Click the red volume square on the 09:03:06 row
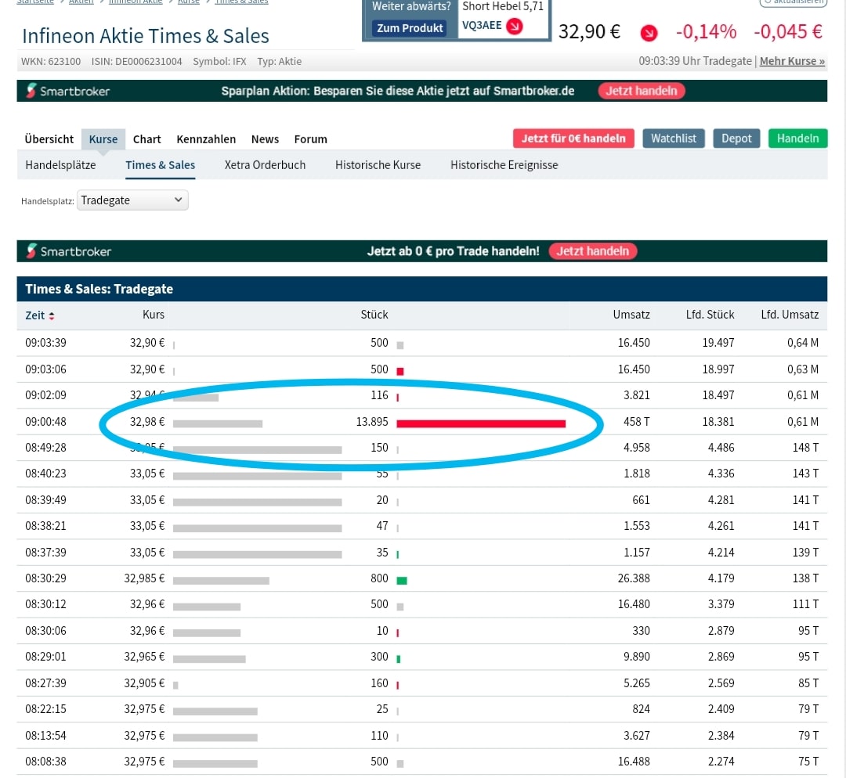846x778 pixels. [400, 369]
